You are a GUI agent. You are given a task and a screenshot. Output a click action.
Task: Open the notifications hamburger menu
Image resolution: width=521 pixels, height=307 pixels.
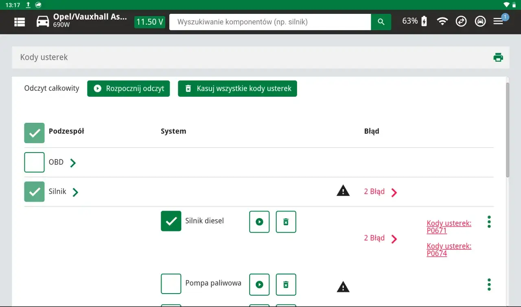[x=499, y=22]
